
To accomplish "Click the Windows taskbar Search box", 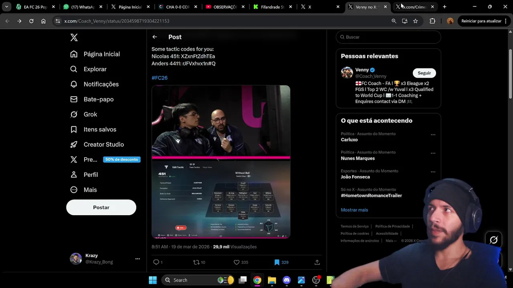I will coord(198,280).
